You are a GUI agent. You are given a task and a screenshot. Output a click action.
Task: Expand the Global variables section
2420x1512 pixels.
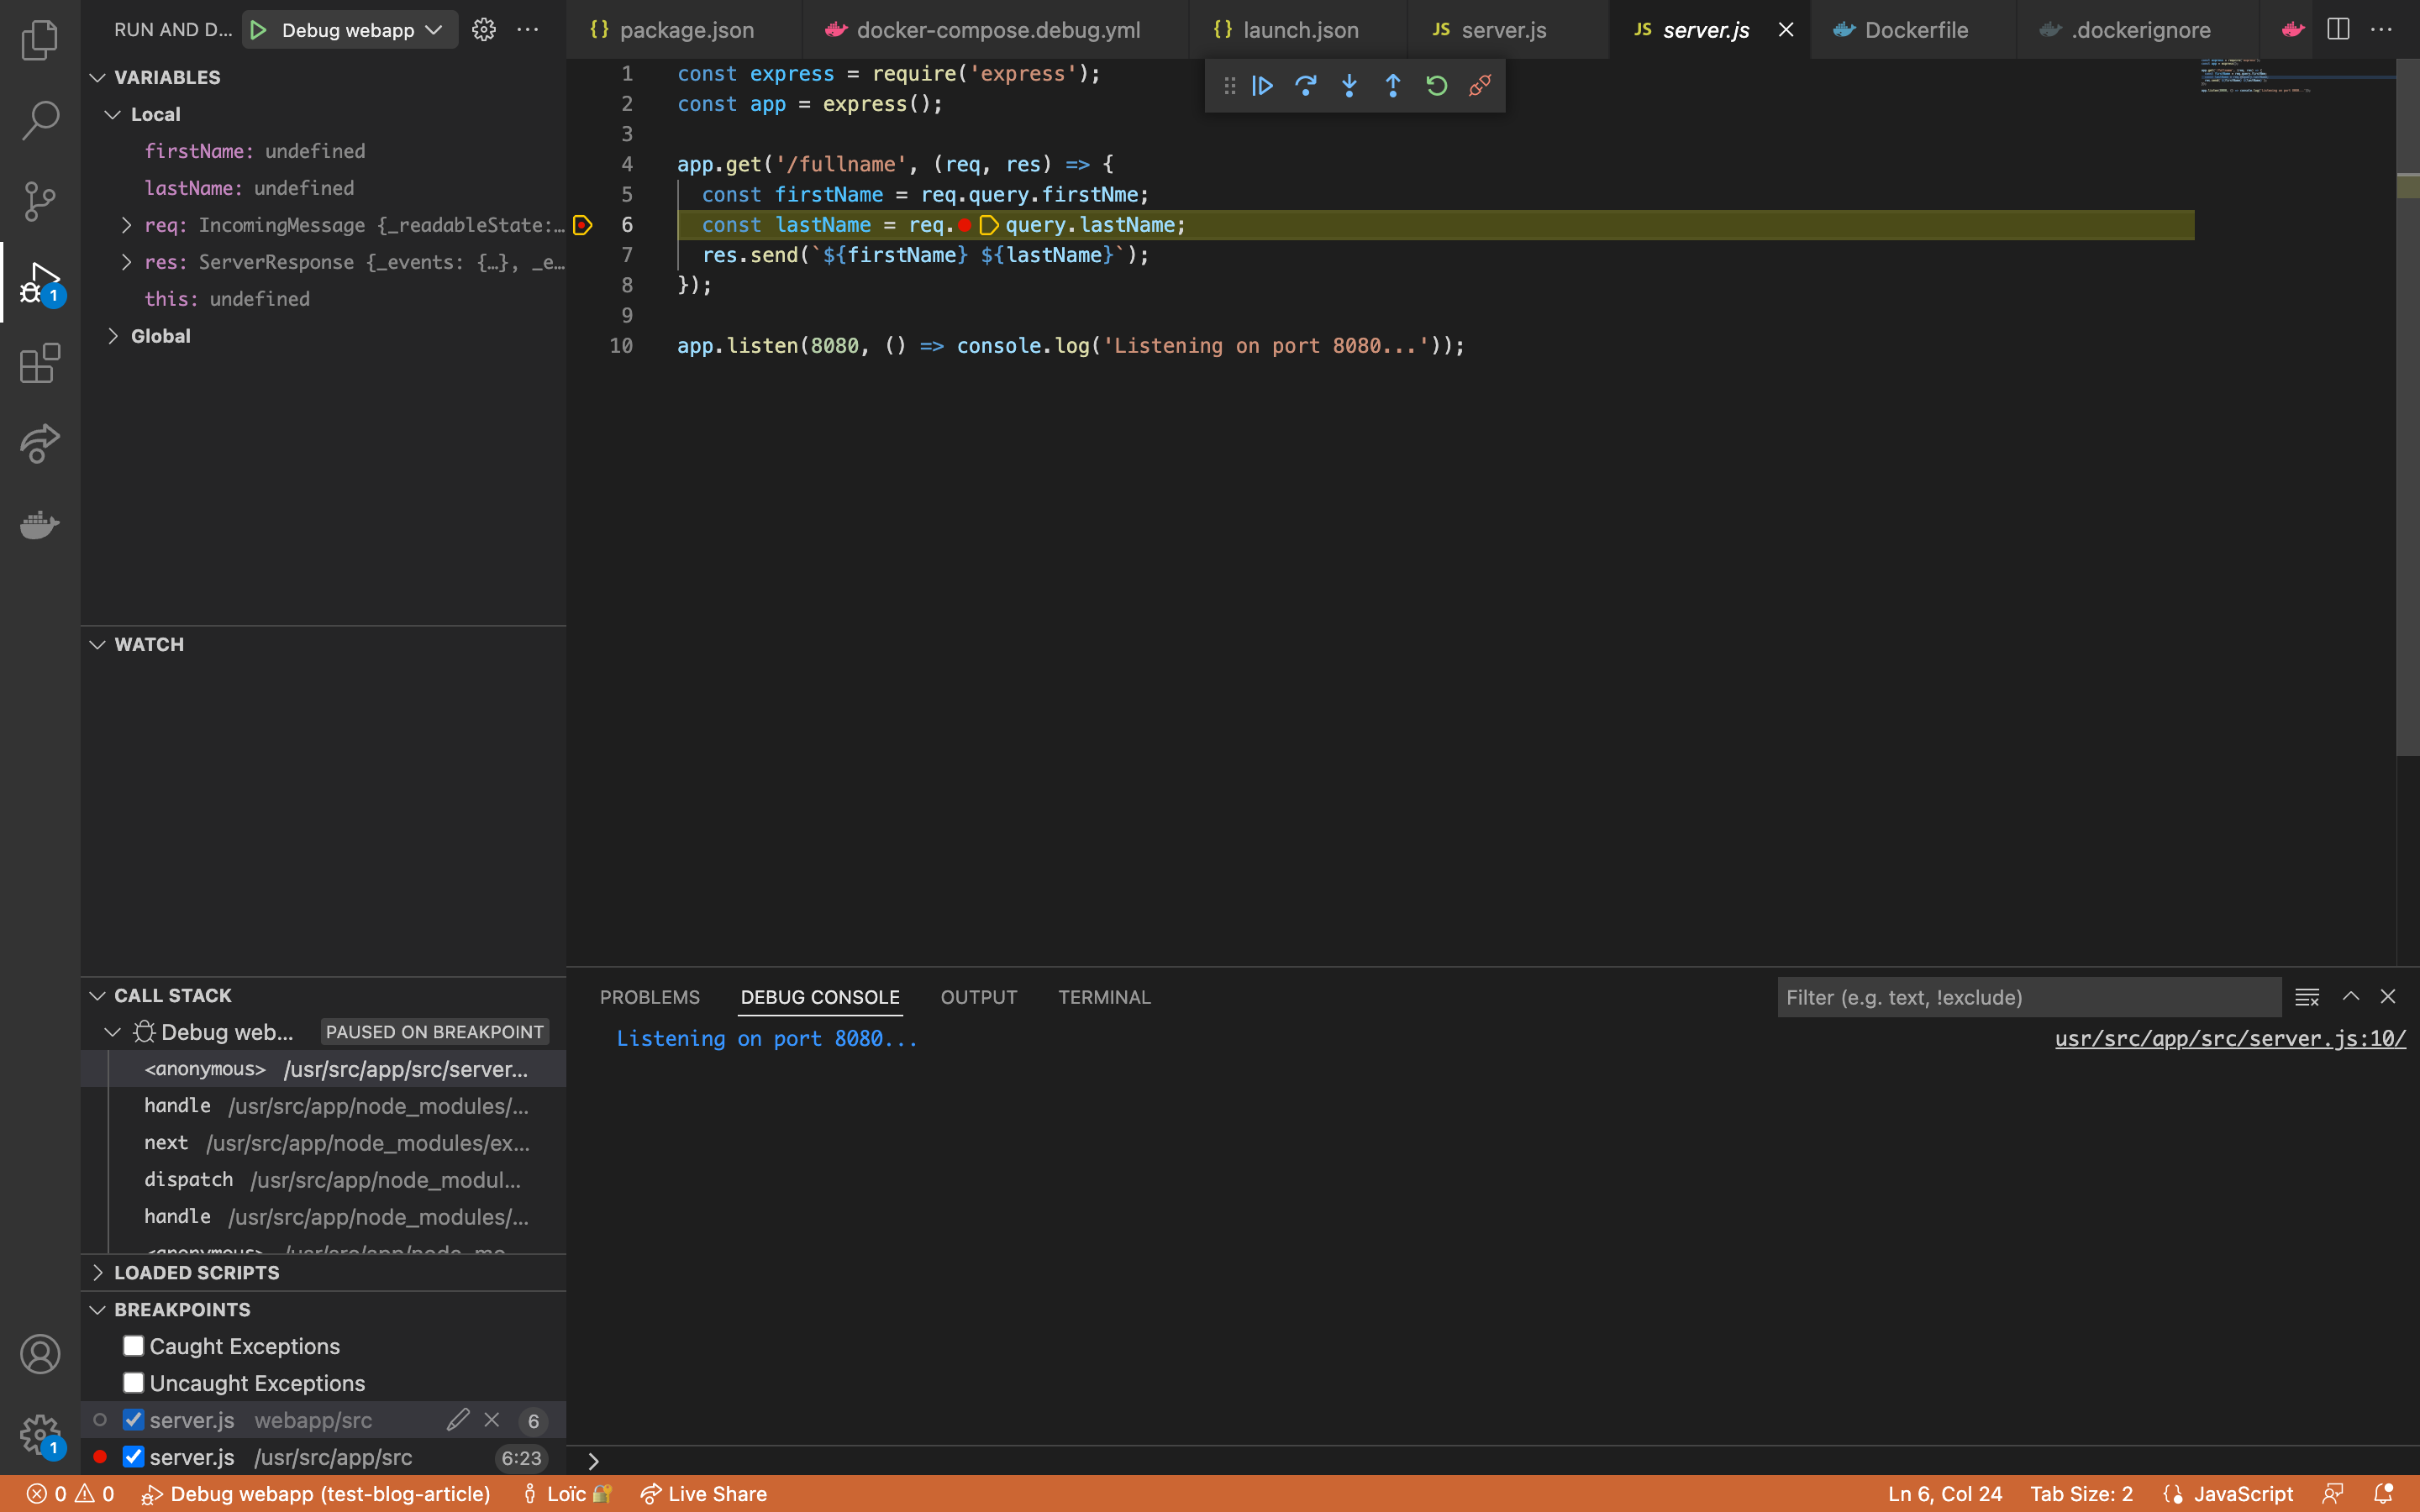(112, 335)
